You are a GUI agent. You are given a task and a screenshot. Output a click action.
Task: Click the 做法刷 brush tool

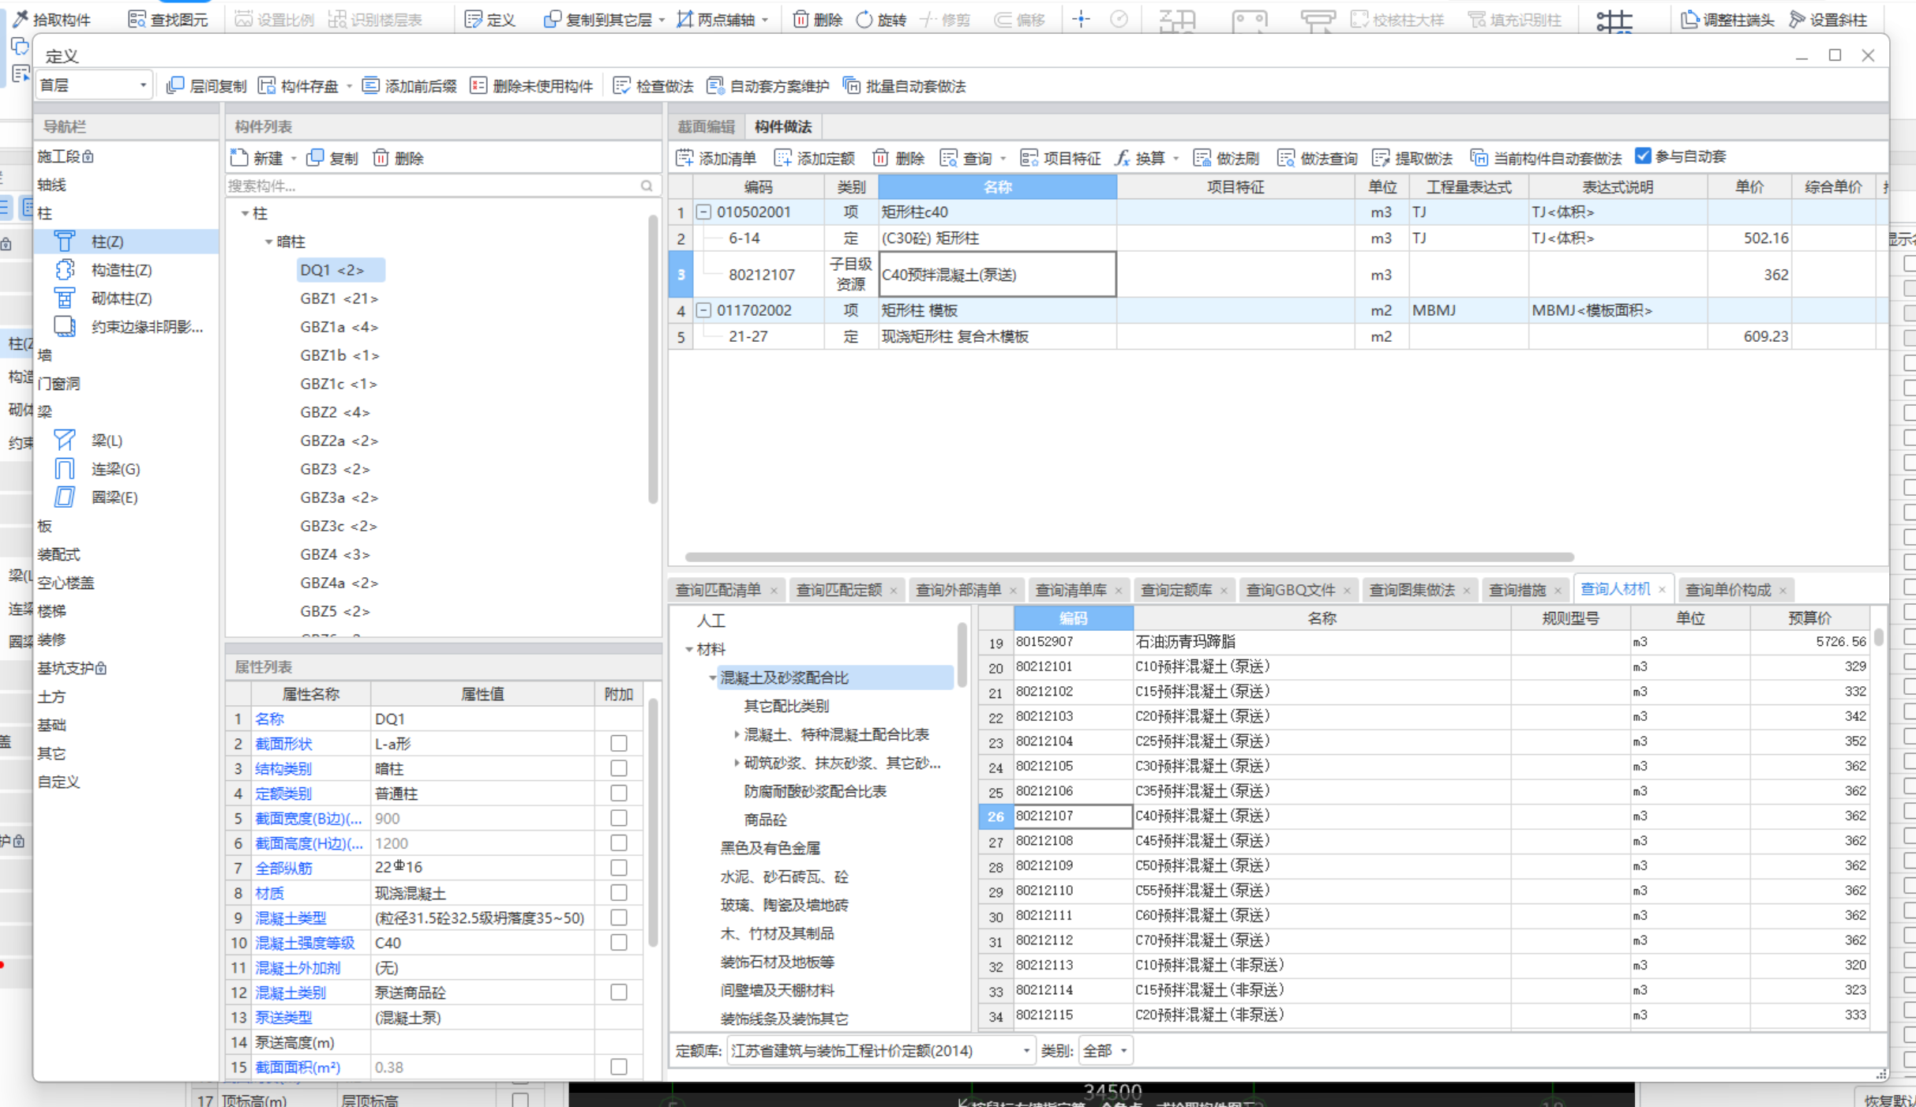coord(1202,158)
